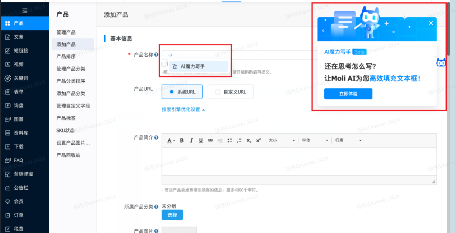Apply underline in the rich text toolbar

pos(200,140)
